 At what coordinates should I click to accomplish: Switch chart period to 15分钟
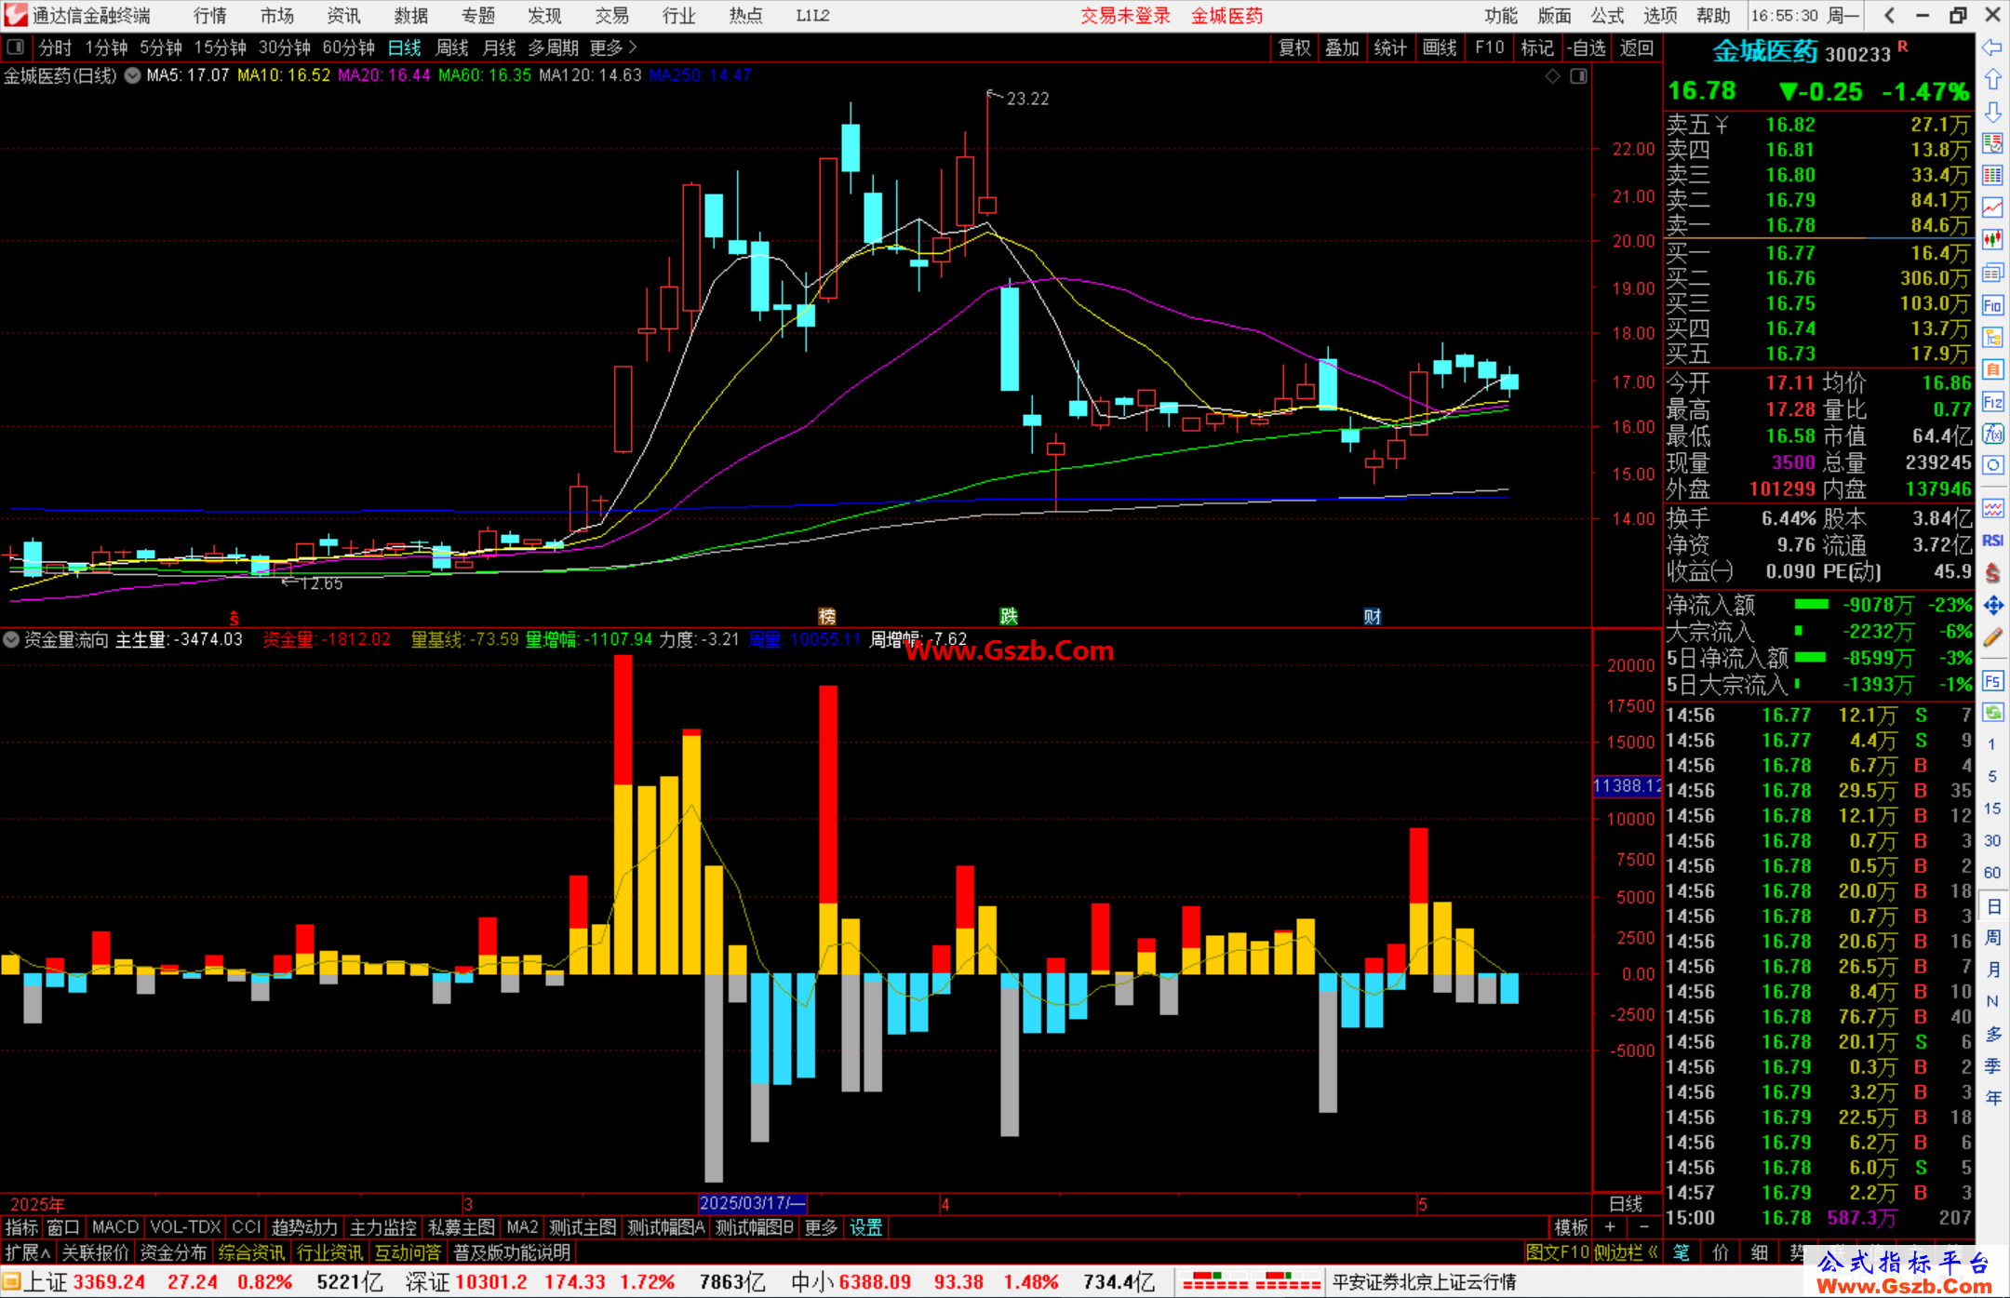point(220,47)
